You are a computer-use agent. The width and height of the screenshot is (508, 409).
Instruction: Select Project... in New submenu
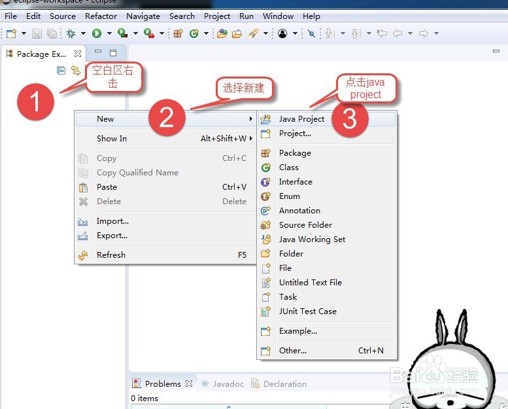[x=327, y=133]
